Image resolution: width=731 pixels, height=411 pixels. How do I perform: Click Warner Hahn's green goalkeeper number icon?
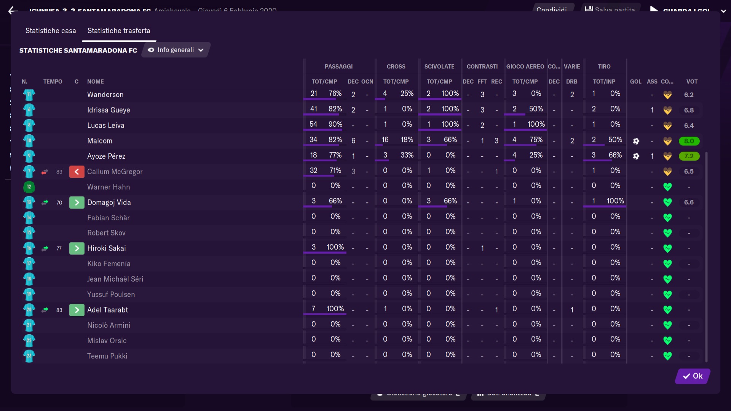(x=29, y=187)
